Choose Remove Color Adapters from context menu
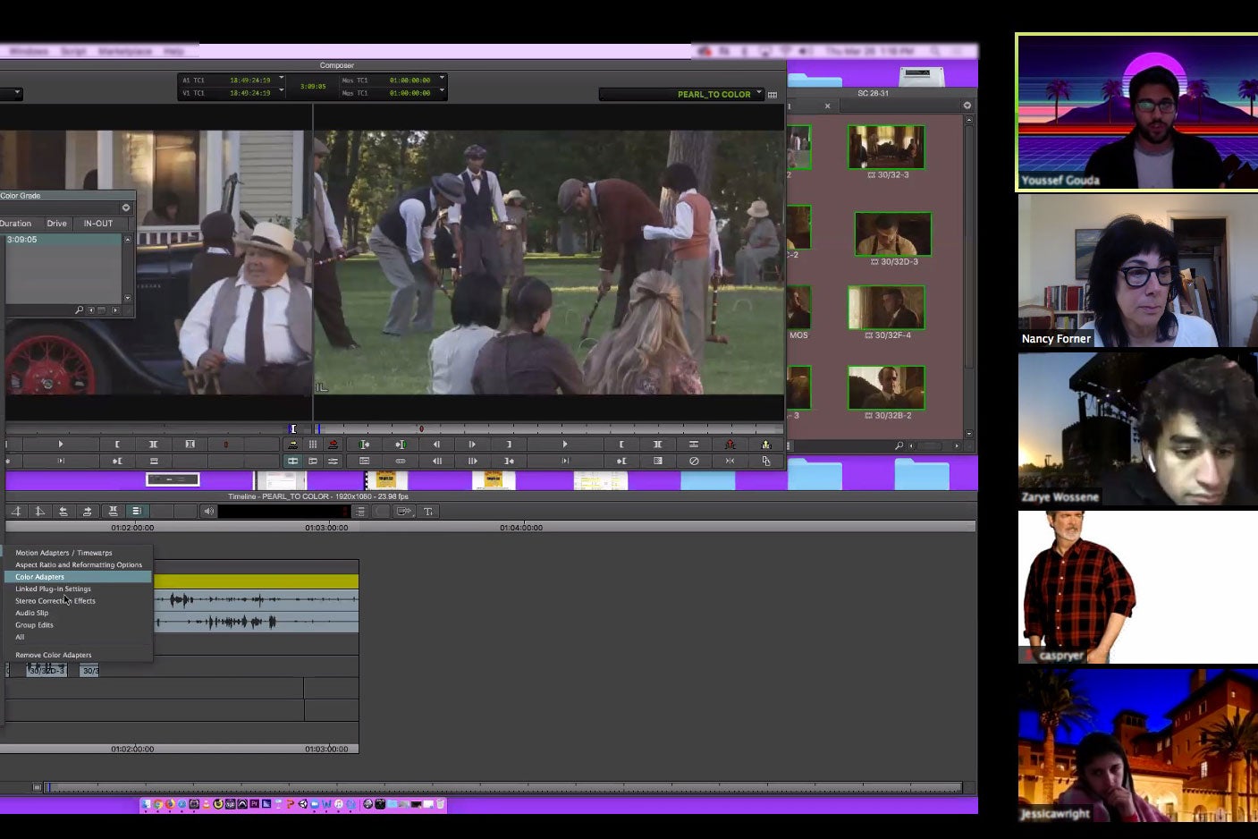Screen dimensions: 1258x839 (x=52, y=655)
